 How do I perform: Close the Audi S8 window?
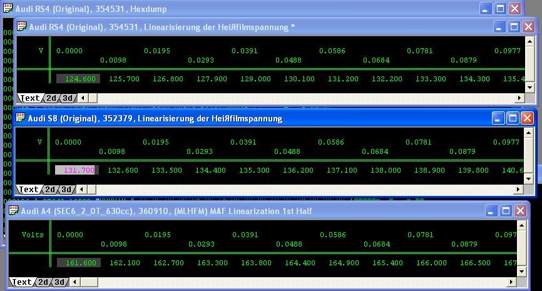(x=527, y=118)
